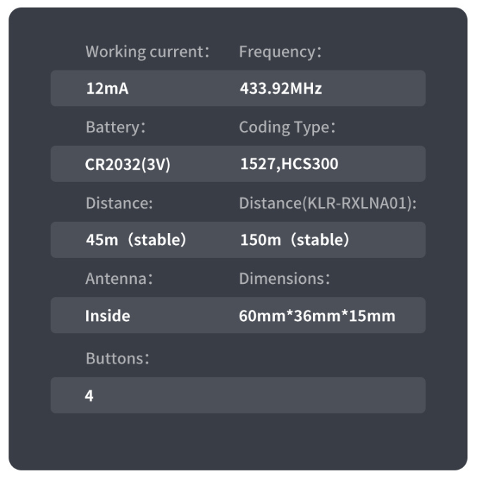Screen dimensions: 477x479
Task: Select the Buttons count value 4
Action: pos(89,396)
